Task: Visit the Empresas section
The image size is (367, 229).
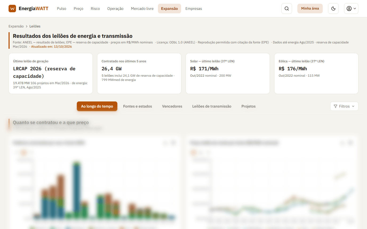Action: tap(194, 9)
